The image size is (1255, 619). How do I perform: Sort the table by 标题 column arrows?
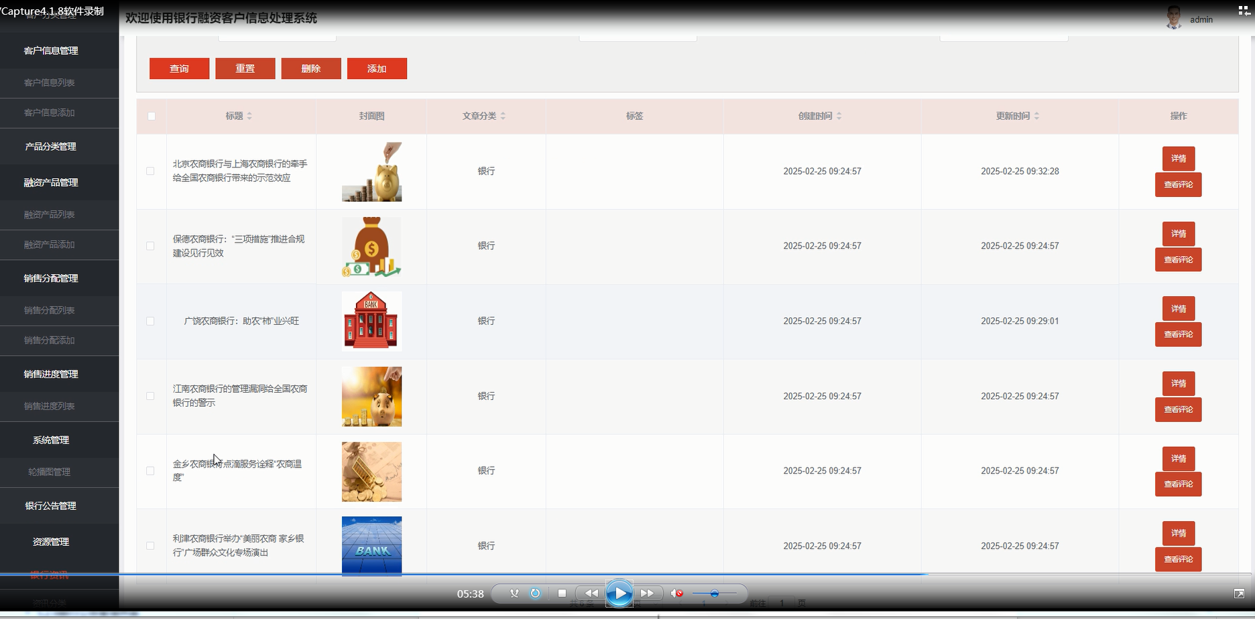[249, 116]
